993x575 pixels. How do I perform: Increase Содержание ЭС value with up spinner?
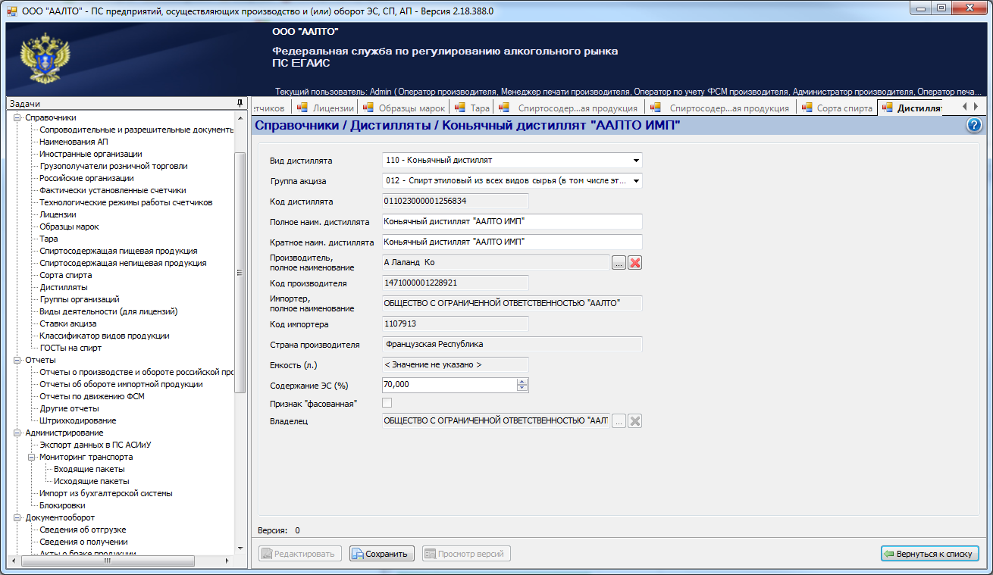click(x=522, y=382)
